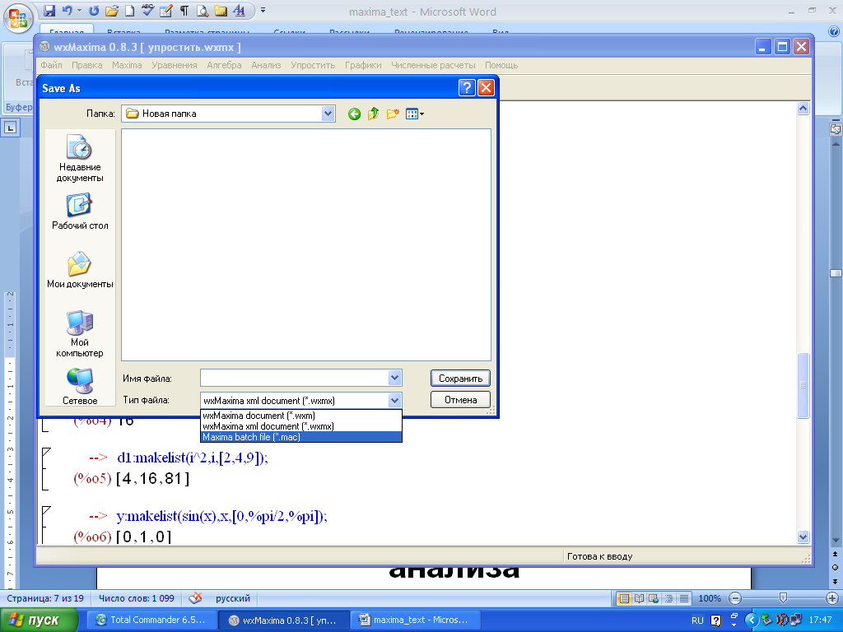Screen dimensions: 843x632
Task: Click Draw table icon in Word toolbar
Action: pyautogui.click(x=165, y=10)
